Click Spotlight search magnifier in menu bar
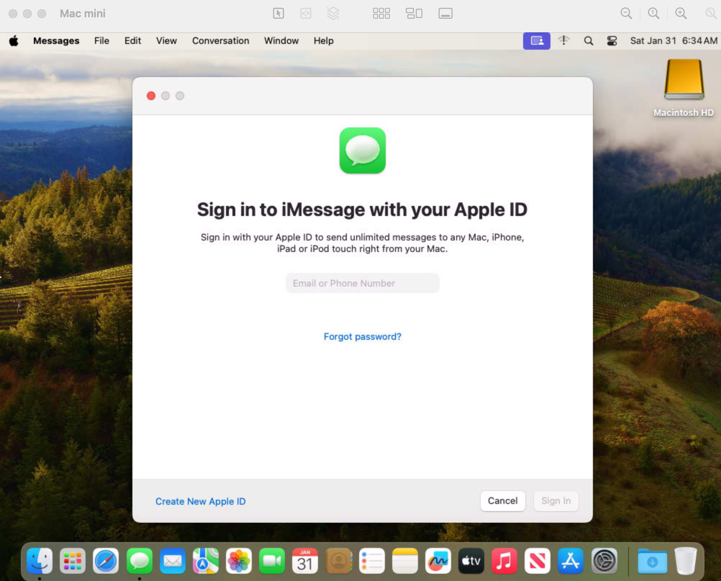This screenshot has width=721, height=581. [x=589, y=41]
